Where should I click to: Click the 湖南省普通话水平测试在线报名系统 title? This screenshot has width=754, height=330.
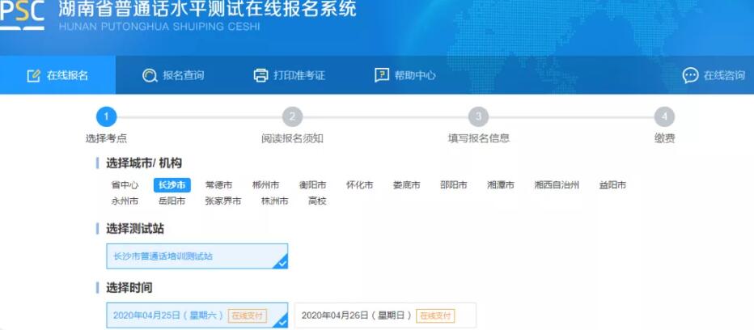point(207,9)
